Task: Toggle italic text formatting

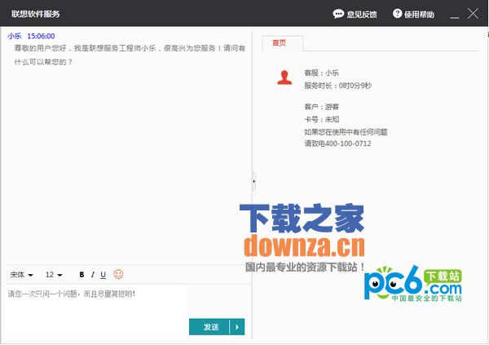Action: 93,275
